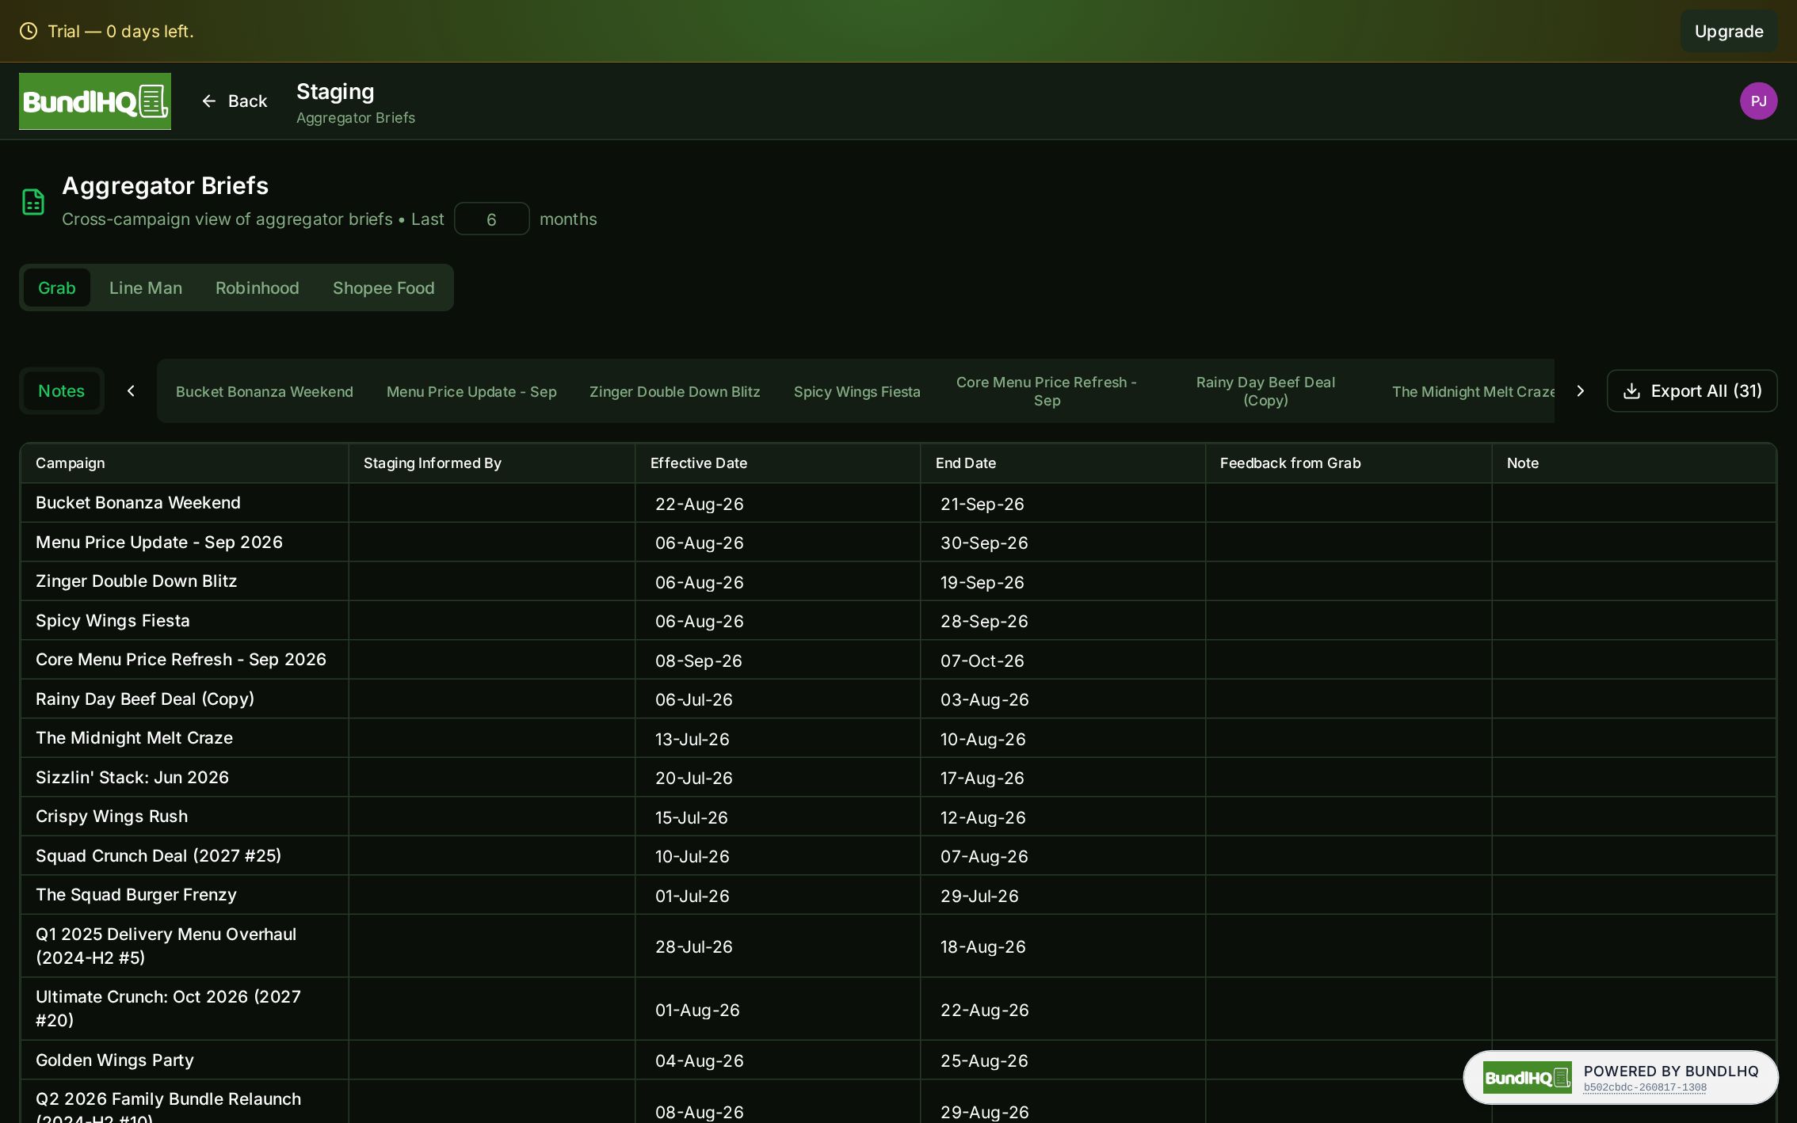Click Feedback from Grab cell for Spicy Wings Fiesta
This screenshot has height=1123, width=1797.
point(1349,621)
